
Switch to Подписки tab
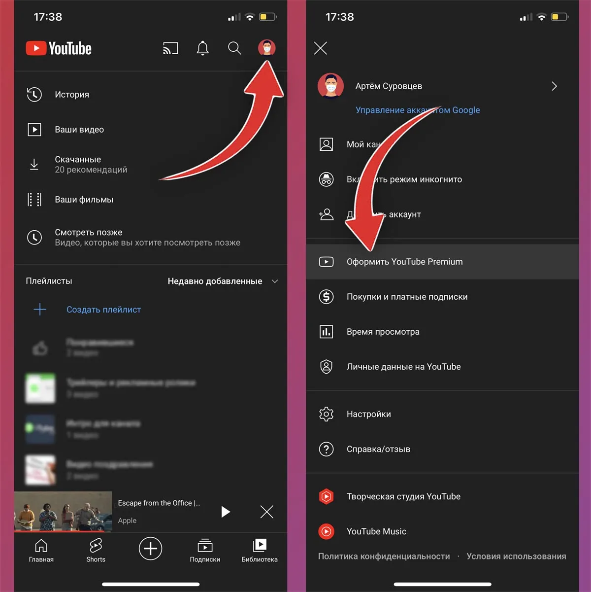point(205,550)
